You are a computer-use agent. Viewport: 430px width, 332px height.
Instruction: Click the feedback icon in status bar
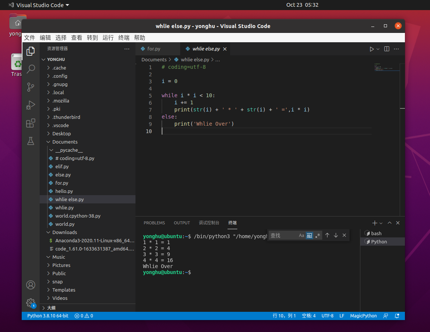(x=385, y=316)
